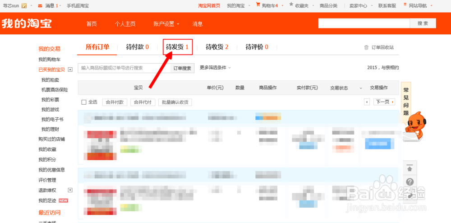Screen dimensions: 451x223
Task: Click the back-to-top arrow icon
Action: 410,168
